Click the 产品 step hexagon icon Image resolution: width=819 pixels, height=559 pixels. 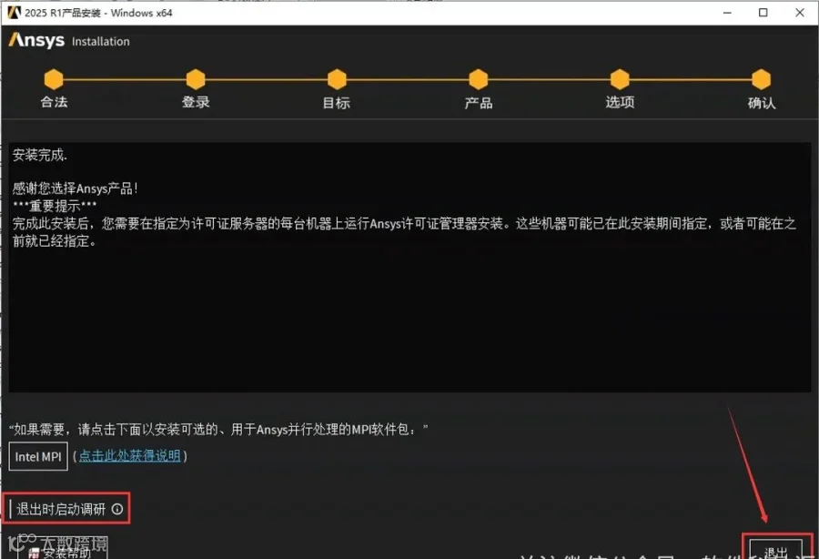coord(478,79)
